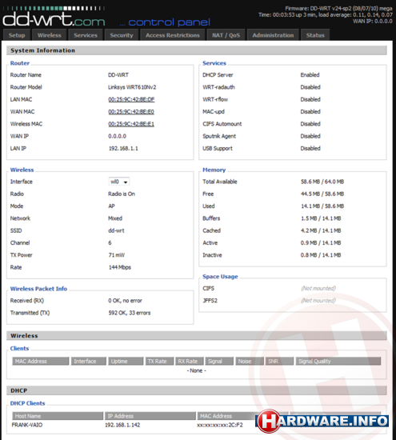396x440 pixels.
Task: Click the Total Available memory value
Action: 322,182
